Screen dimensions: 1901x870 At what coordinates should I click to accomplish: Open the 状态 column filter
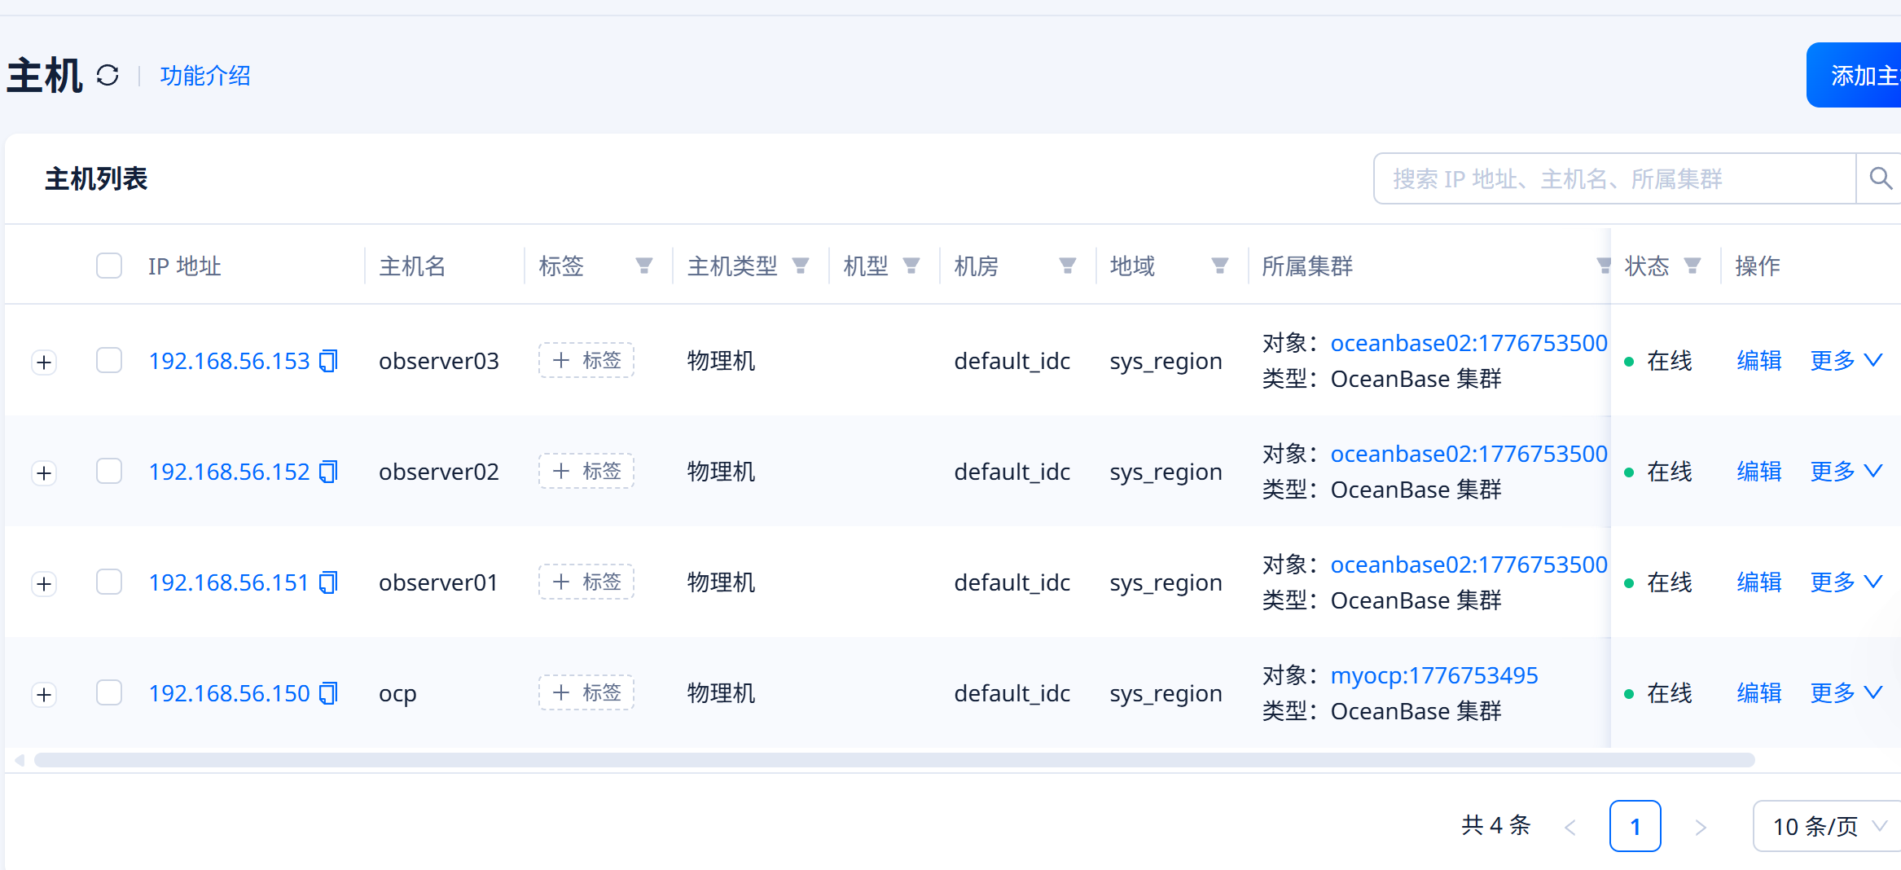pyautogui.click(x=1692, y=266)
